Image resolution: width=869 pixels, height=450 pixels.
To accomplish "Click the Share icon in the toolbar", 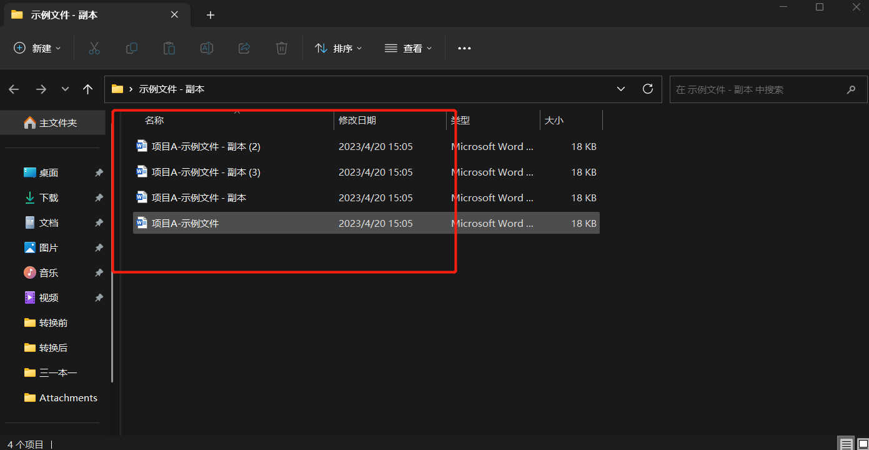I will pos(244,48).
